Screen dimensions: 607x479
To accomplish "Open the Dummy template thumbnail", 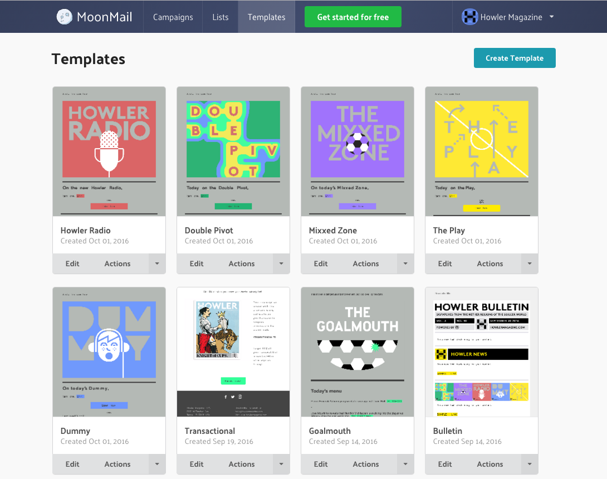I will [109, 352].
